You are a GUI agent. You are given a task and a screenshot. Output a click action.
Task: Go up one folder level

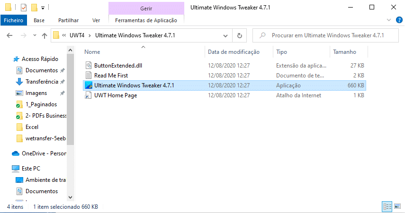45,35
